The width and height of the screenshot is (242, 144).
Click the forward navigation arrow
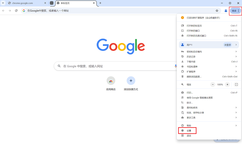[10, 11]
